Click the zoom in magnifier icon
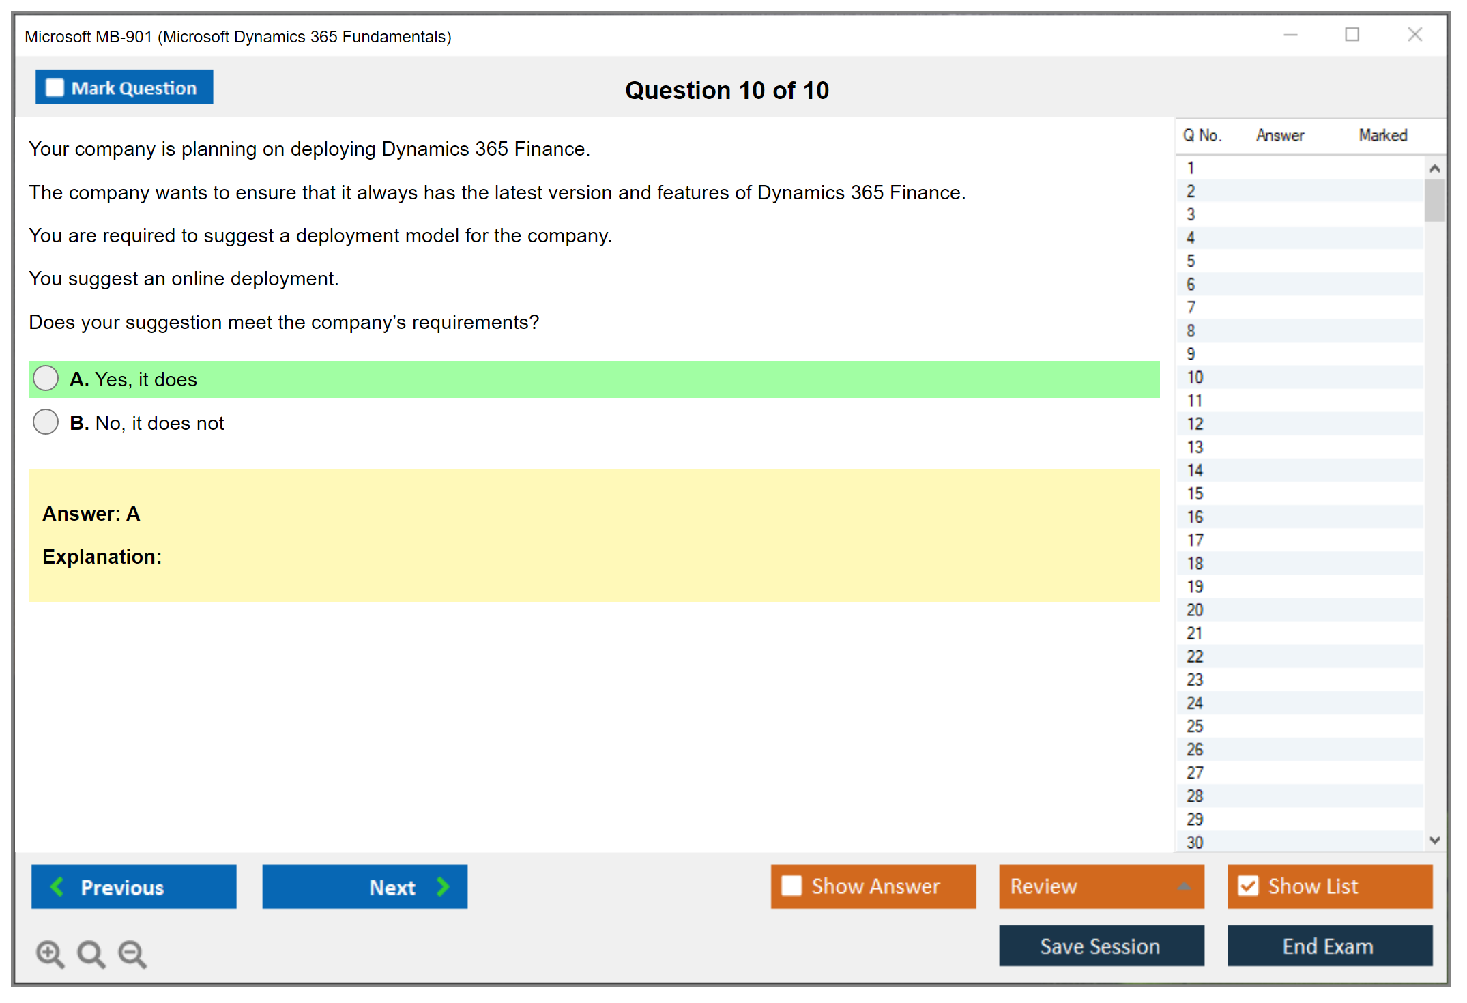The width and height of the screenshot is (1467, 1003). pyautogui.click(x=50, y=953)
